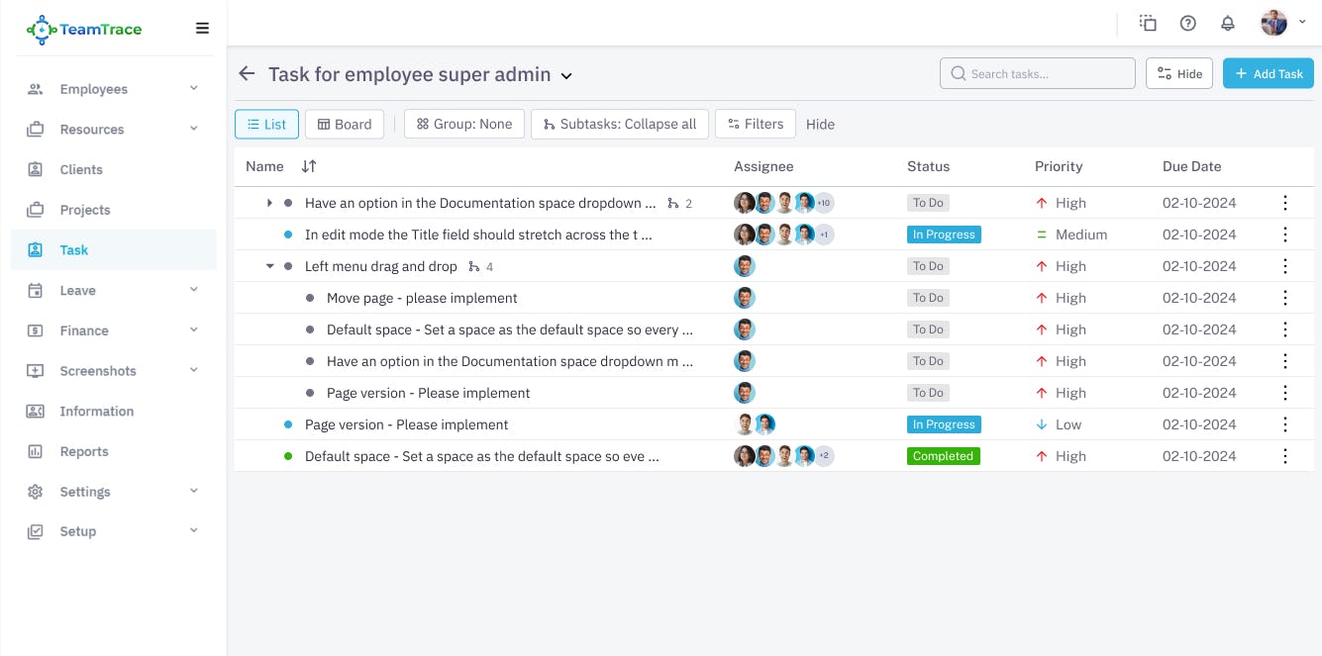Viewport: 1322px width, 656px height.
Task: Toggle the Hide columns control
Action: click(x=1178, y=72)
